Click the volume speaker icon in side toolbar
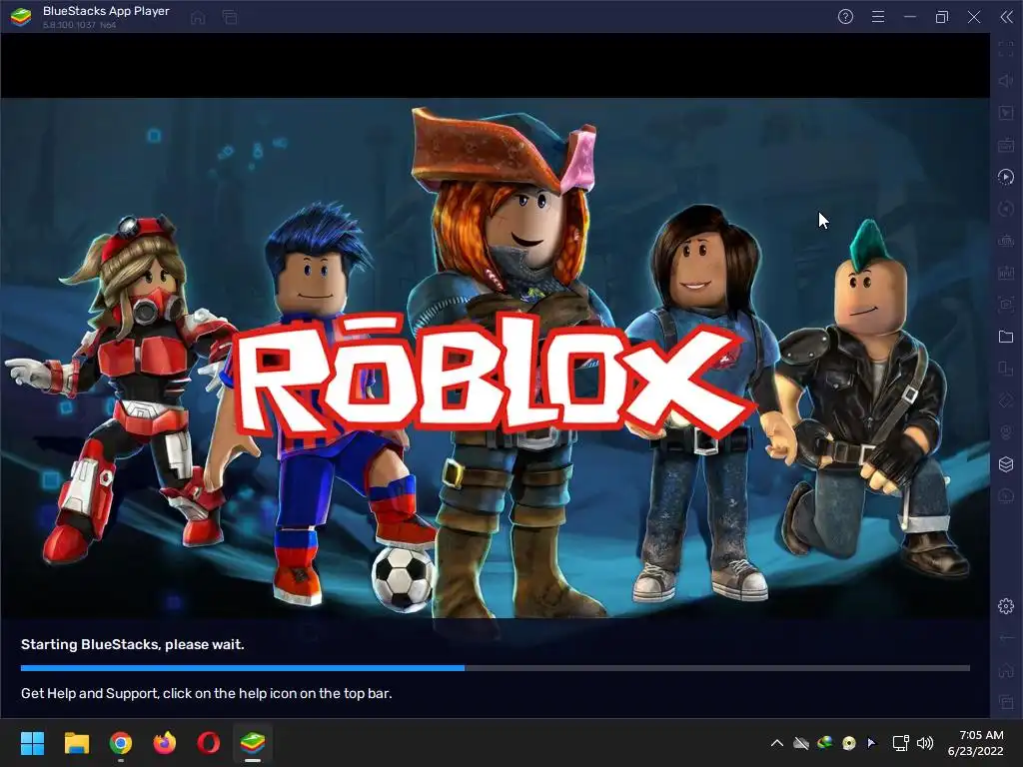Image resolution: width=1023 pixels, height=767 pixels. [1006, 81]
